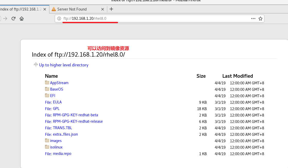Close the Server Not Found tab
Viewport: 288px width, 168px height.
[103, 9]
